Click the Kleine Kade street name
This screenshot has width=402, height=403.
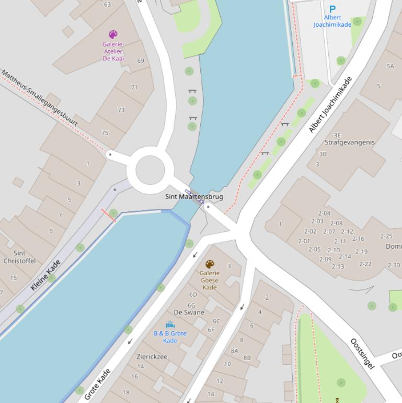45,275
